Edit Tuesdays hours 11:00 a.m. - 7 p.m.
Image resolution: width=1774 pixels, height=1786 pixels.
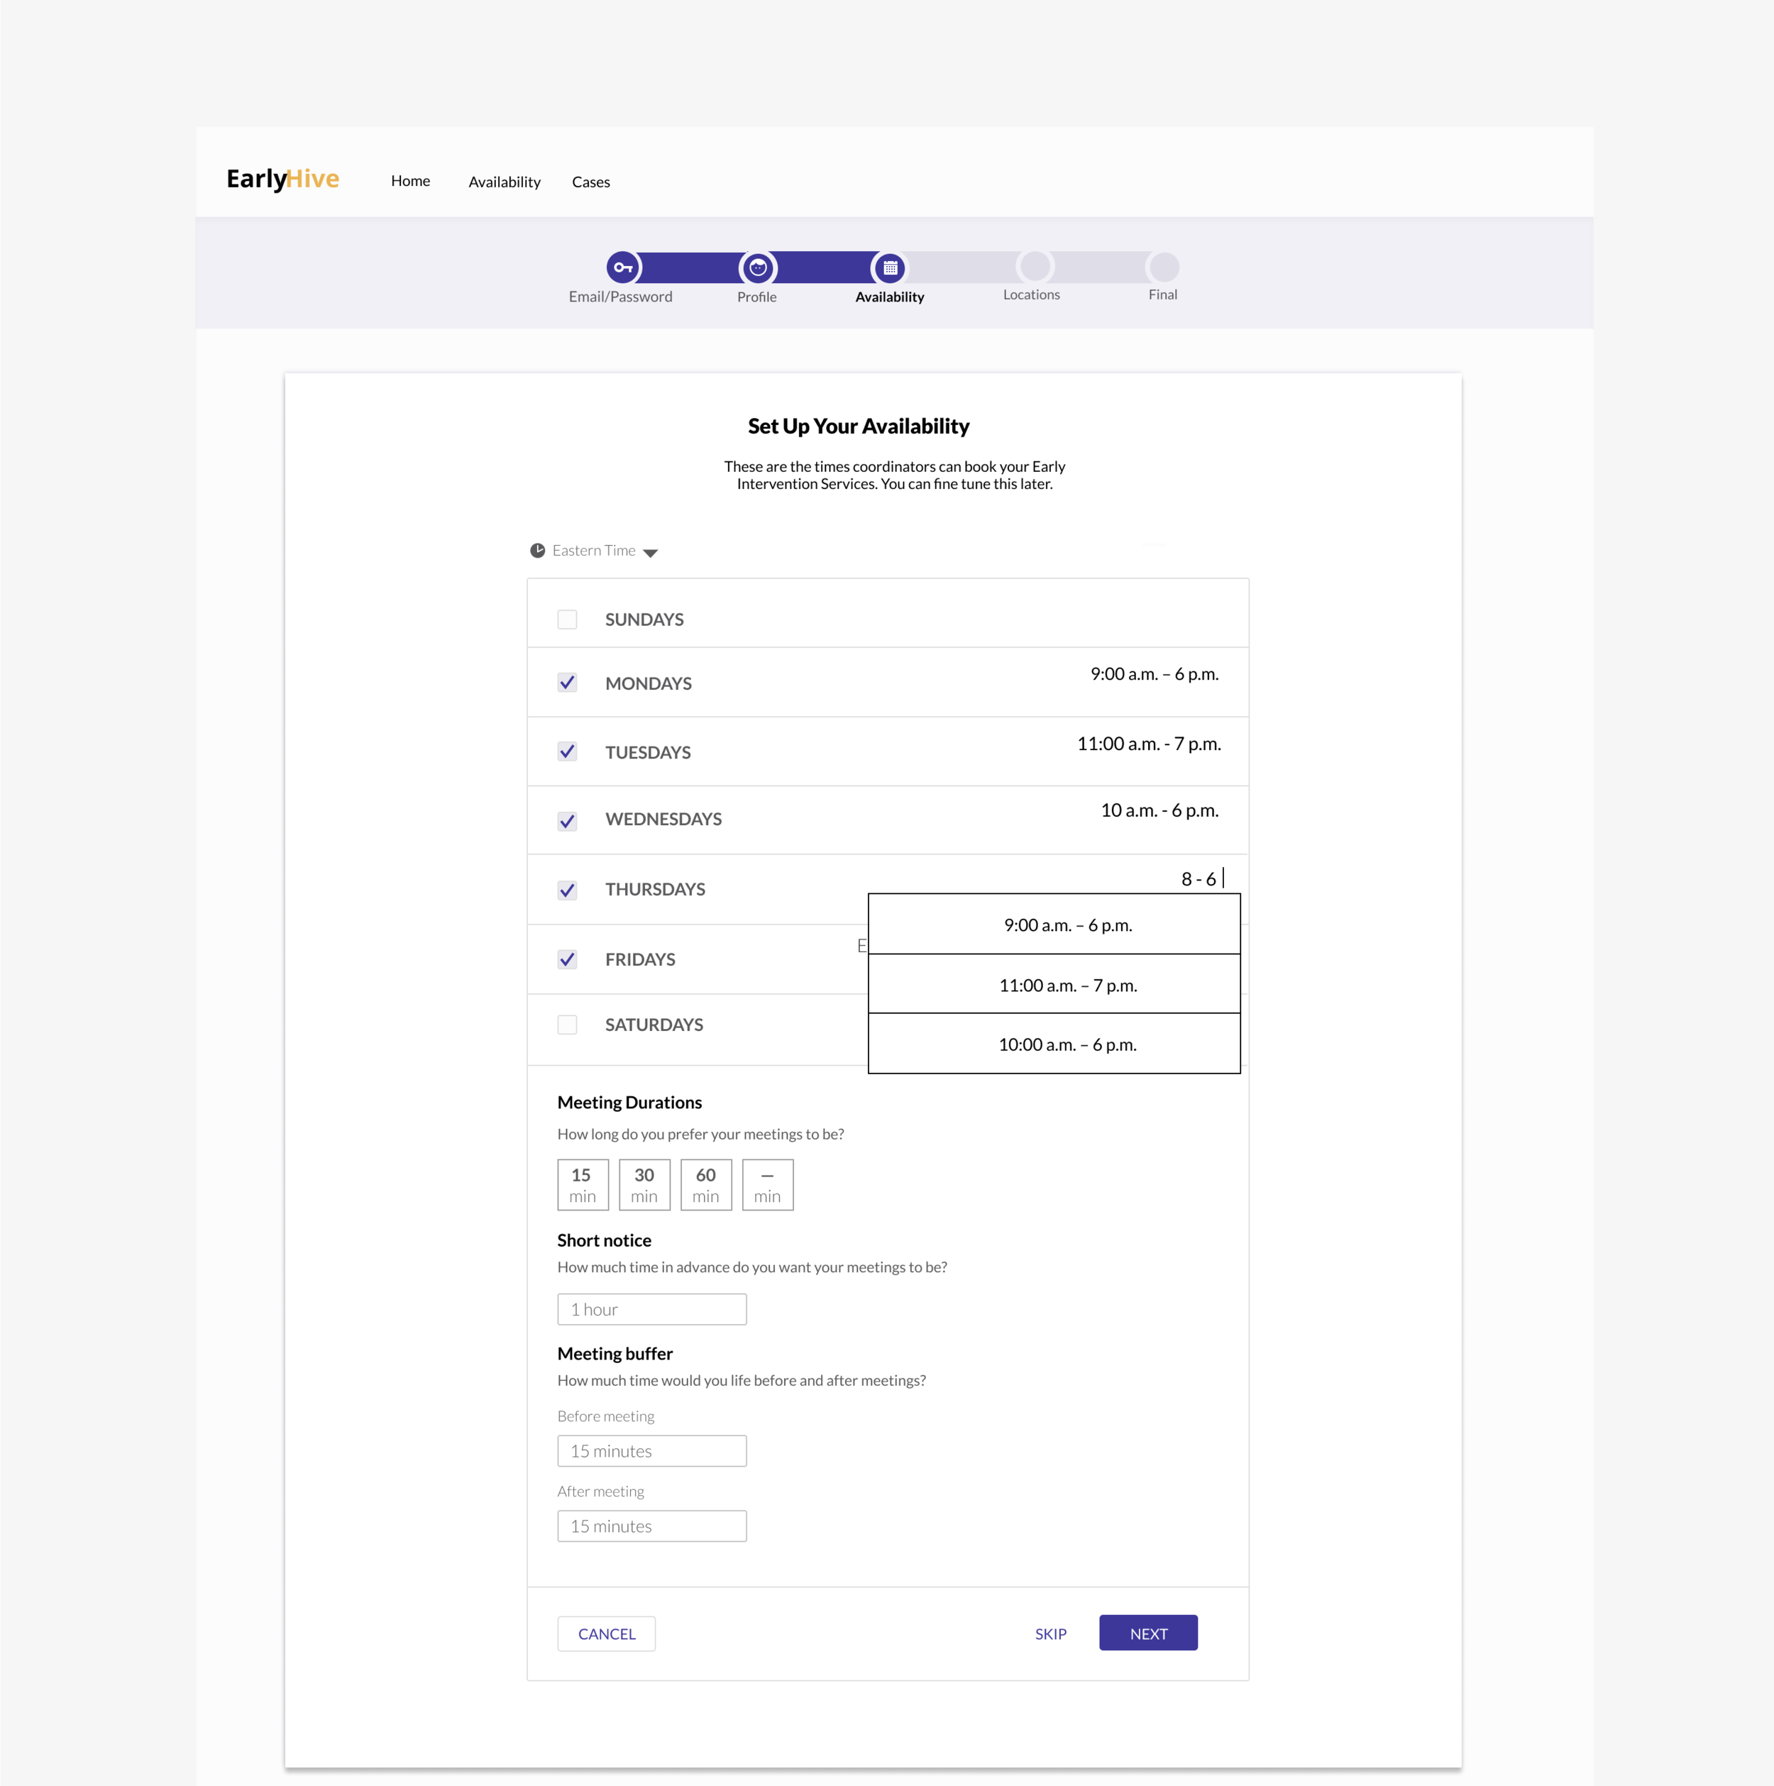pos(1149,744)
